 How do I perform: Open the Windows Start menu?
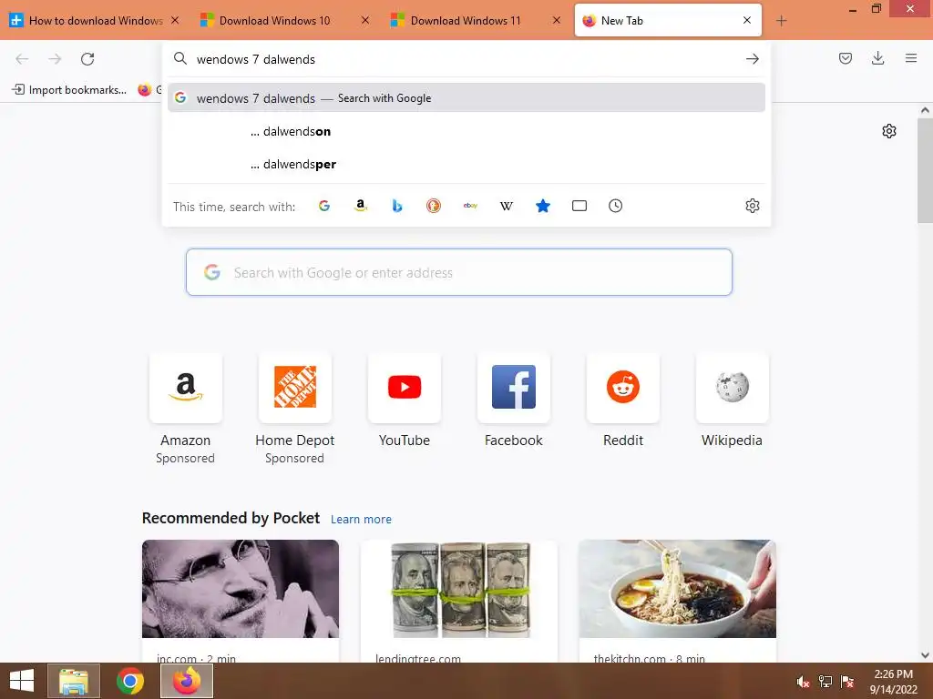point(22,681)
